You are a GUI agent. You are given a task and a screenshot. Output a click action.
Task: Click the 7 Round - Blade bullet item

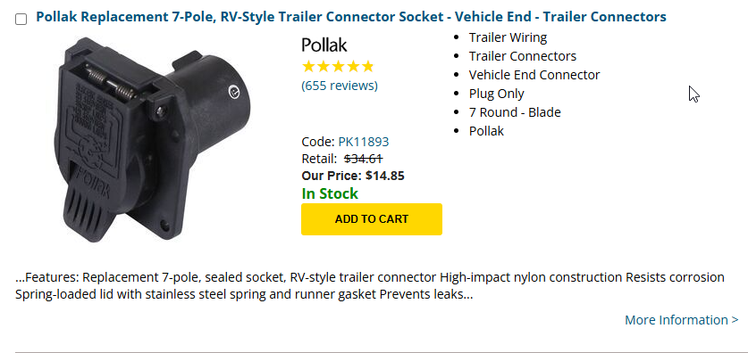[515, 112]
